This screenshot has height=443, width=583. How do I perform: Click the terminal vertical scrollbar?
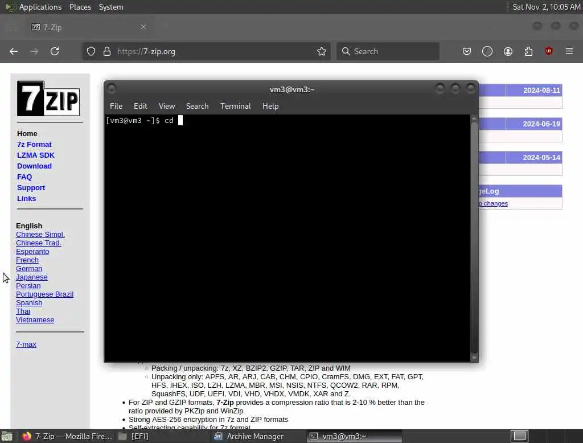pyautogui.click(x=474, y=238)
